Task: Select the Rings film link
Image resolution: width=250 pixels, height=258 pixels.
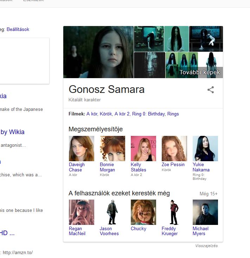Action: 173,114
